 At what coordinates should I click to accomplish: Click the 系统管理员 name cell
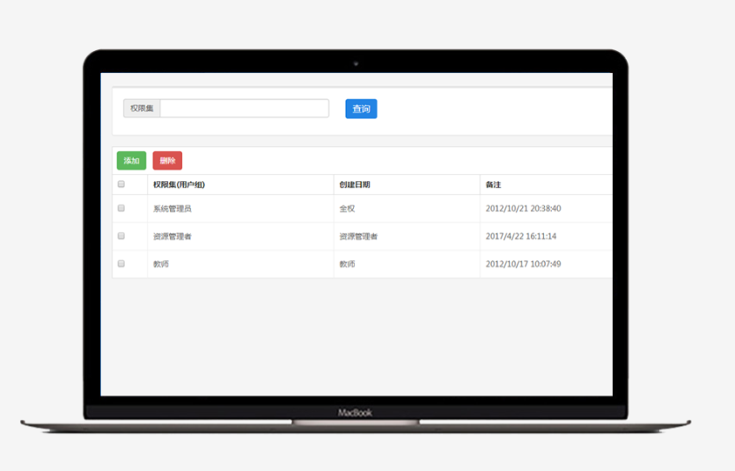pyautogui.click(x=172, y=209)
